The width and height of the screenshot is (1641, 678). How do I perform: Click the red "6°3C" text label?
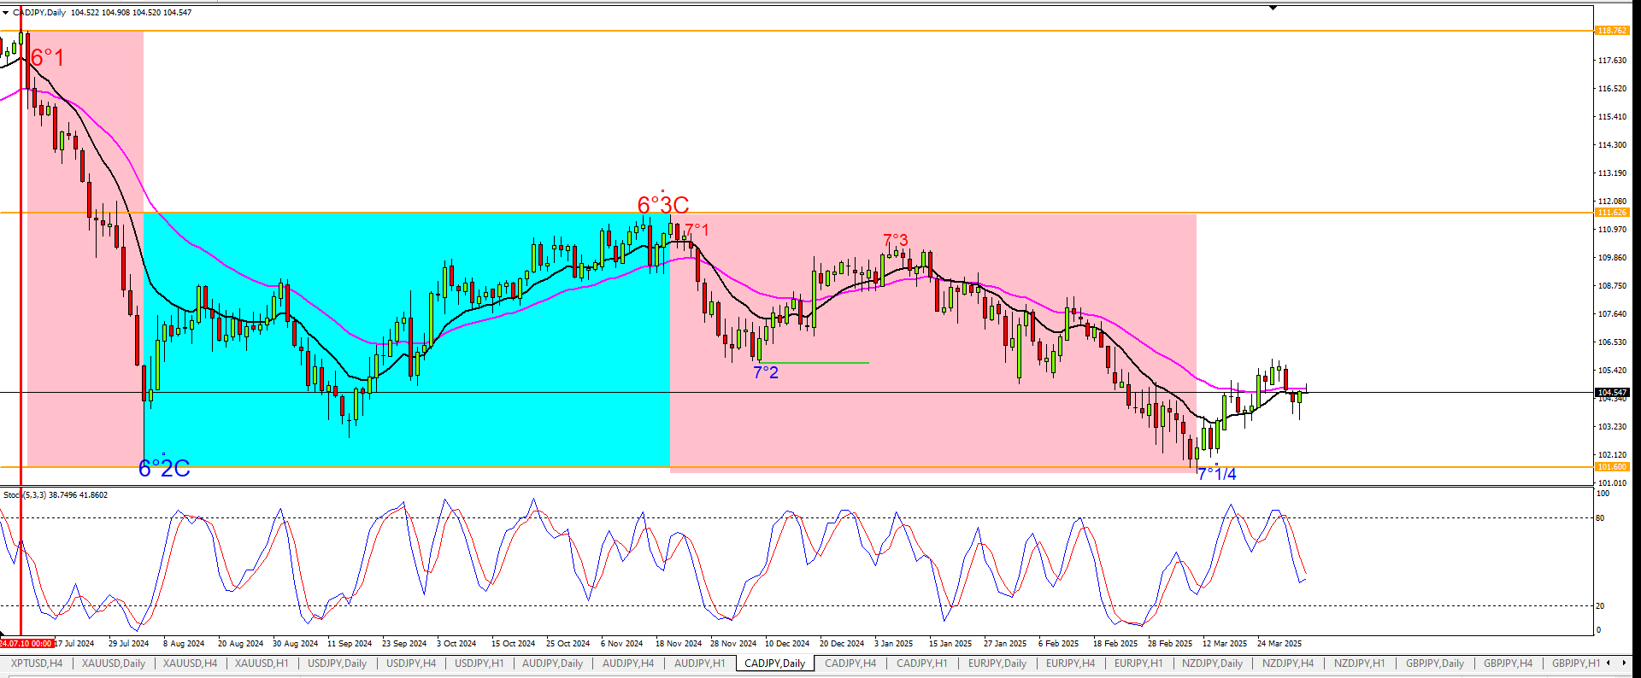[663, 205]
